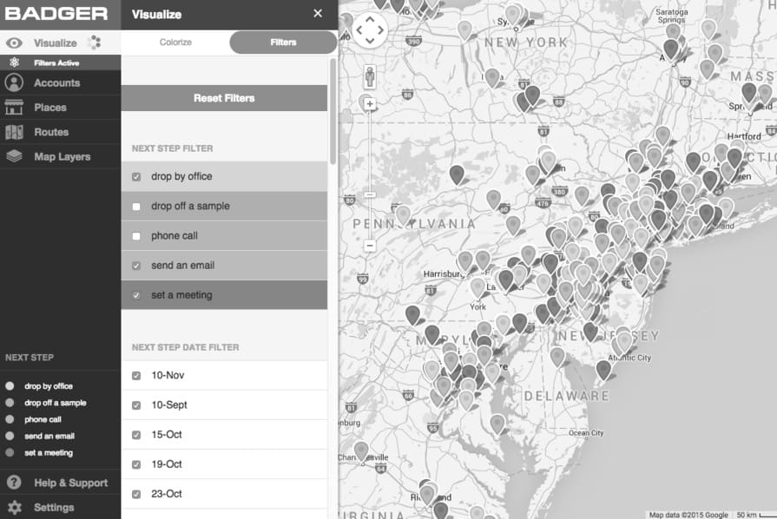Disable the 19-Oct date filter
The image size is (777, 519).
pos(137,463)
